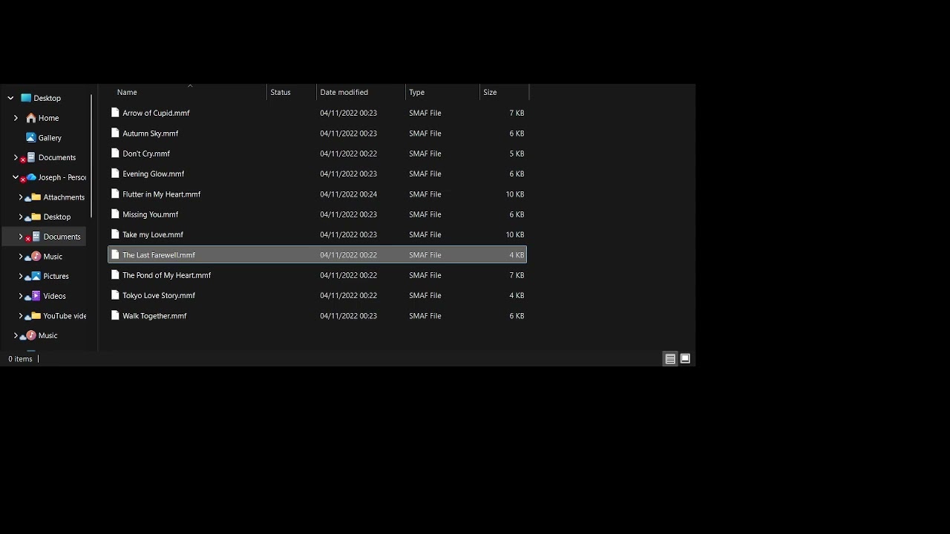Expand the Desktop subfolder under Joseph - Personal
Viewport: 950px width, 534px height.
pos(21,217)
